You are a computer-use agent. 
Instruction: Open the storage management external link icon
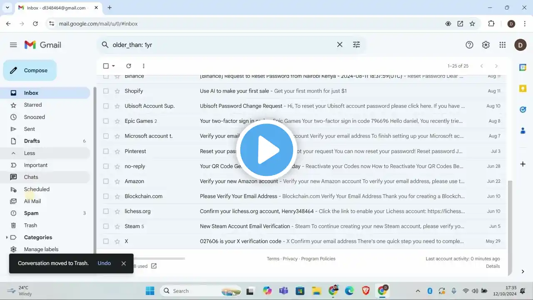pyautogui.click(x=154, y=266)
